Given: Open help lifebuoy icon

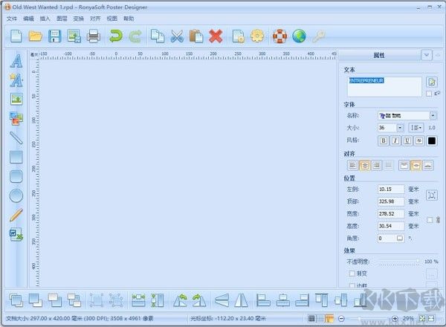Looking at the screenshot, I should pos(280,36).
